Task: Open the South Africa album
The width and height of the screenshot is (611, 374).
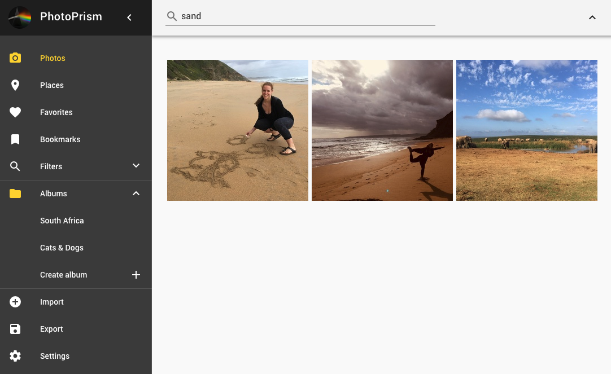Action: [x=62, y=221]
